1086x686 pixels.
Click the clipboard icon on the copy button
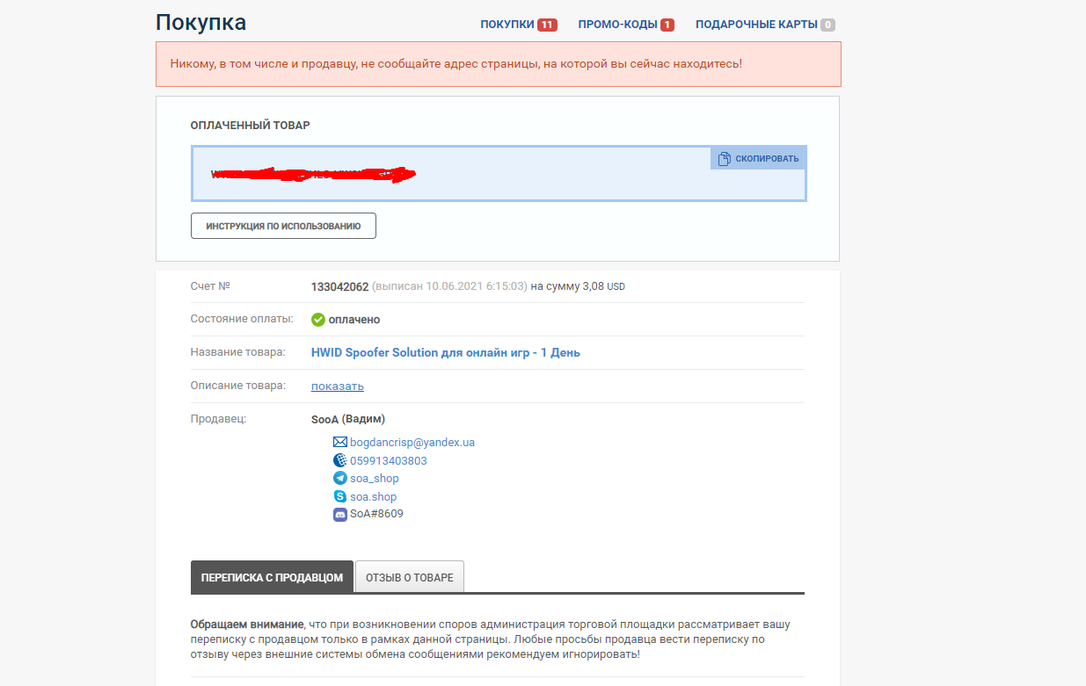724,157
